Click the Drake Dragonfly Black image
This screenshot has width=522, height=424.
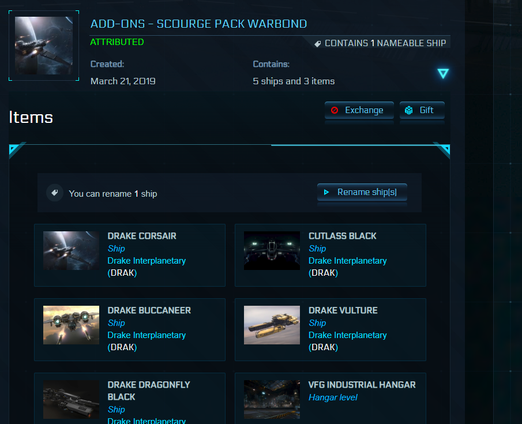(x=71, y=400)
